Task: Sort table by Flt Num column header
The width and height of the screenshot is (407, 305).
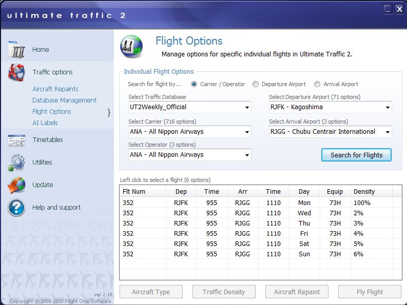Action: [143, 192]
